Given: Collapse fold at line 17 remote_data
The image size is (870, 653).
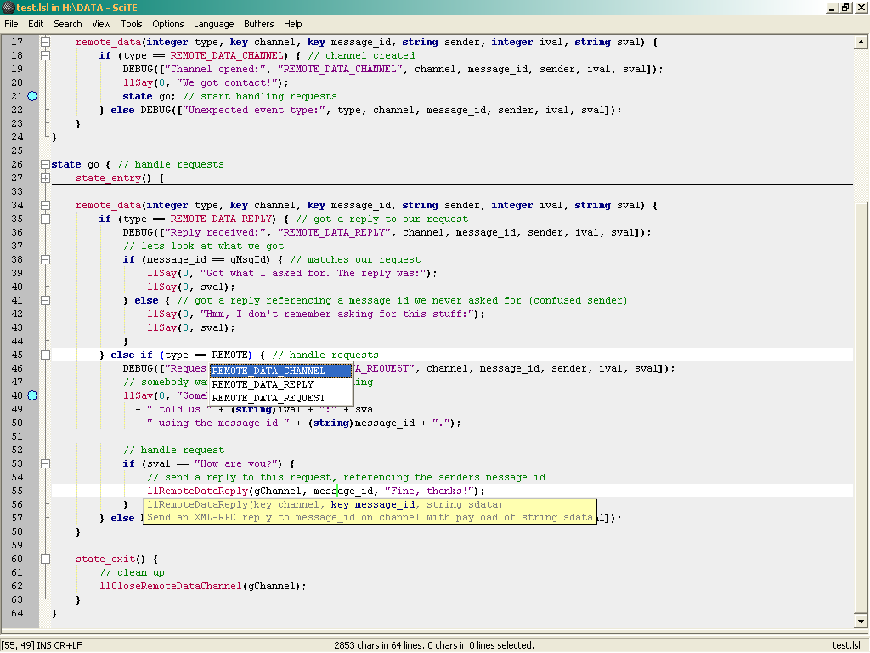Looking at the screenshot, I should [46, 43].
